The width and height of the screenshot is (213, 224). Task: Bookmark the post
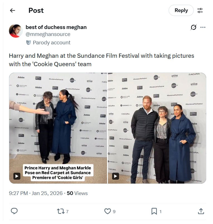pyautogui.click(x=154, y=211)
